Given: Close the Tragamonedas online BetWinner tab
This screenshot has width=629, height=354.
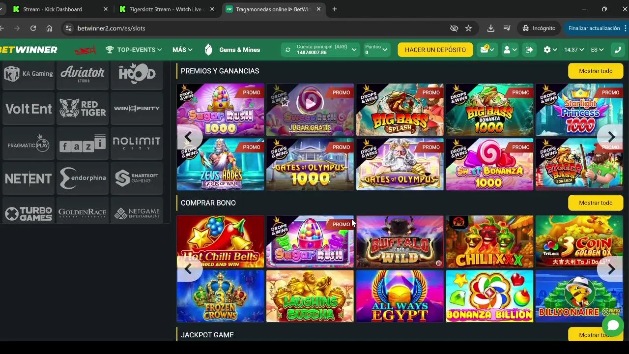Looking at the screenshot, I should [x=318, y=9].
